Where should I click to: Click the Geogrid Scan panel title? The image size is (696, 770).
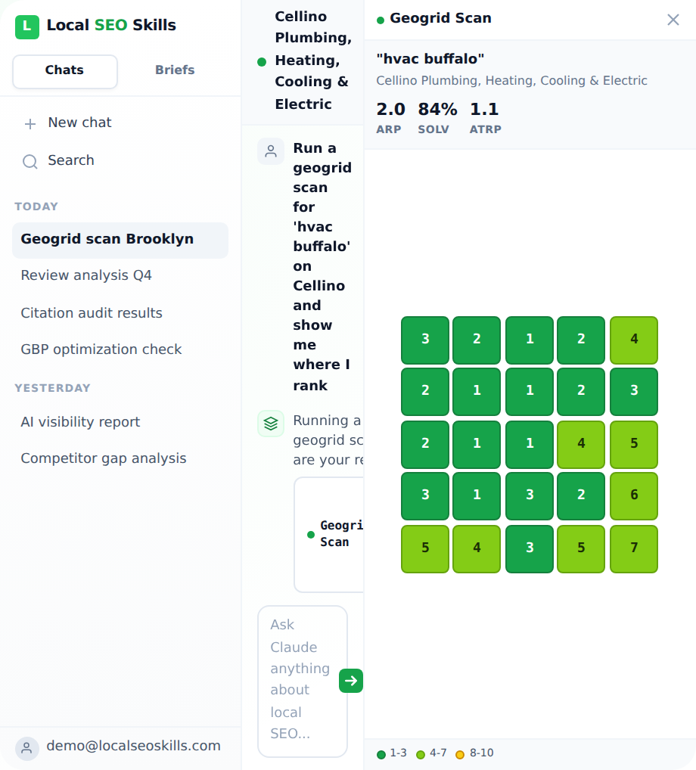[x=440, y=19]
